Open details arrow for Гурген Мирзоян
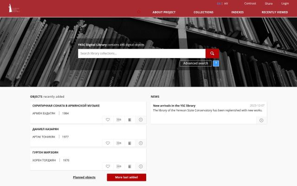297x186 pixels. [x=141, y=166]
